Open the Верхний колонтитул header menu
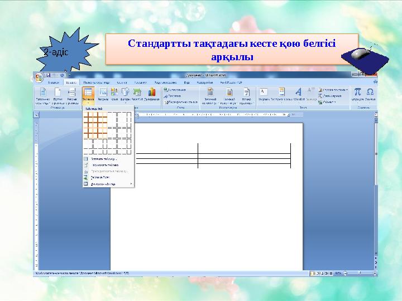The width and height of the screenshot is (402, 301). (x=210, y=96)
